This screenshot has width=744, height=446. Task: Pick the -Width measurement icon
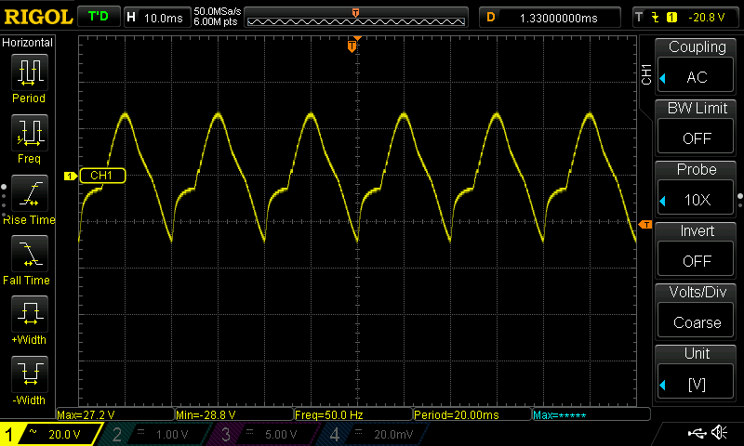29,374
